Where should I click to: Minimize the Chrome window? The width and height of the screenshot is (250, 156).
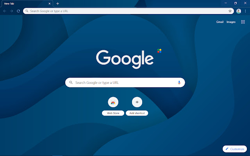[x=226, y=3]
